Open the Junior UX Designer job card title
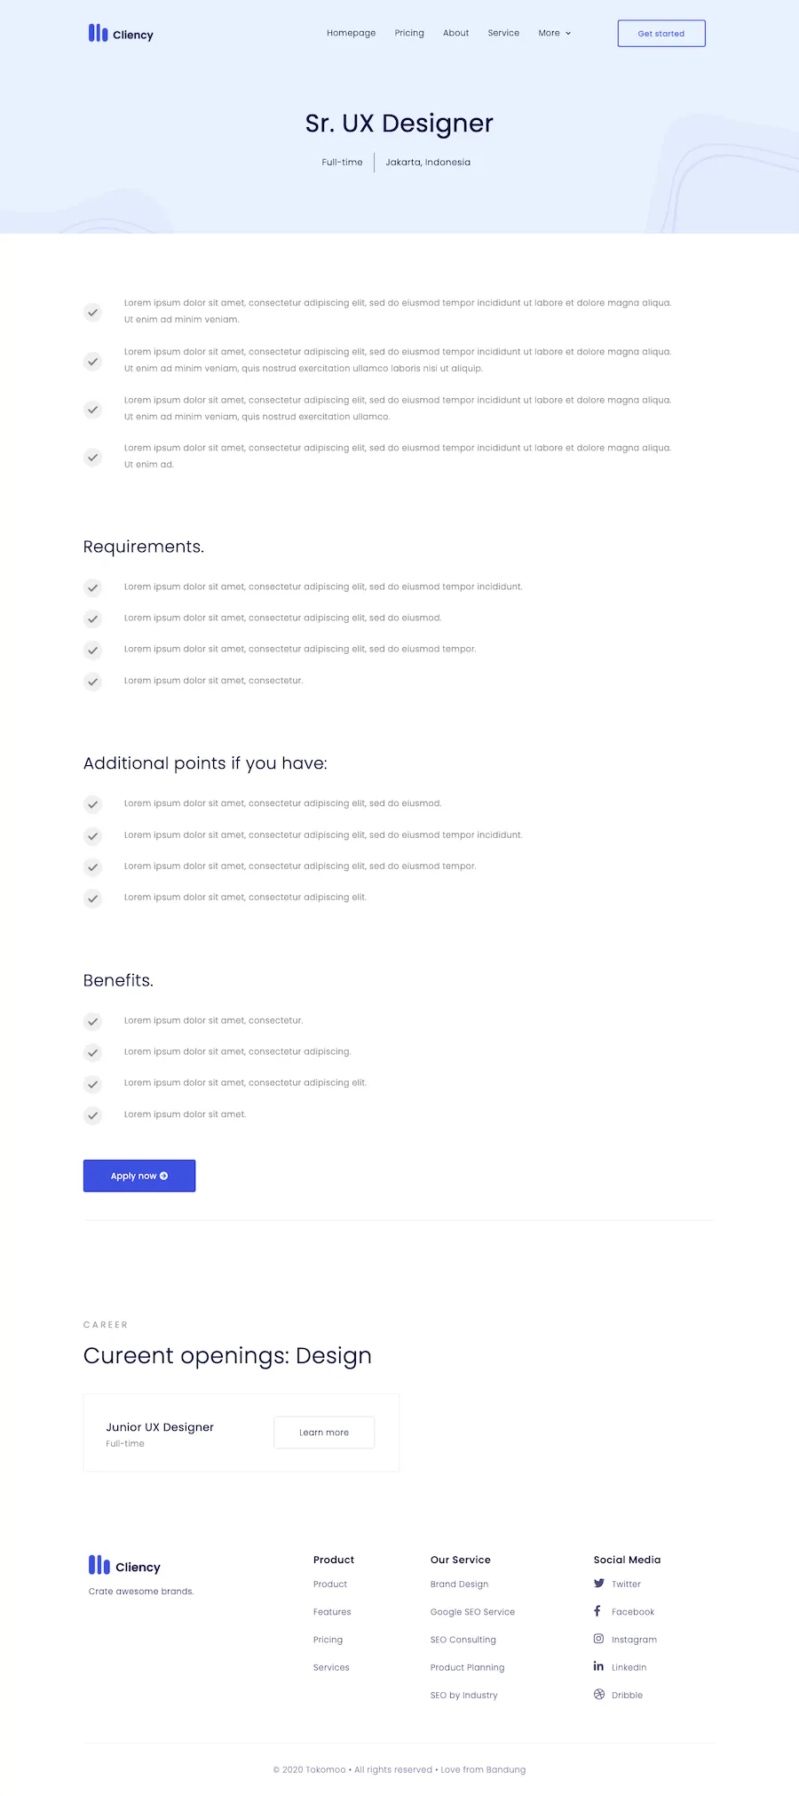Viewport: 799px width, 1796px height. point(160,1426)
